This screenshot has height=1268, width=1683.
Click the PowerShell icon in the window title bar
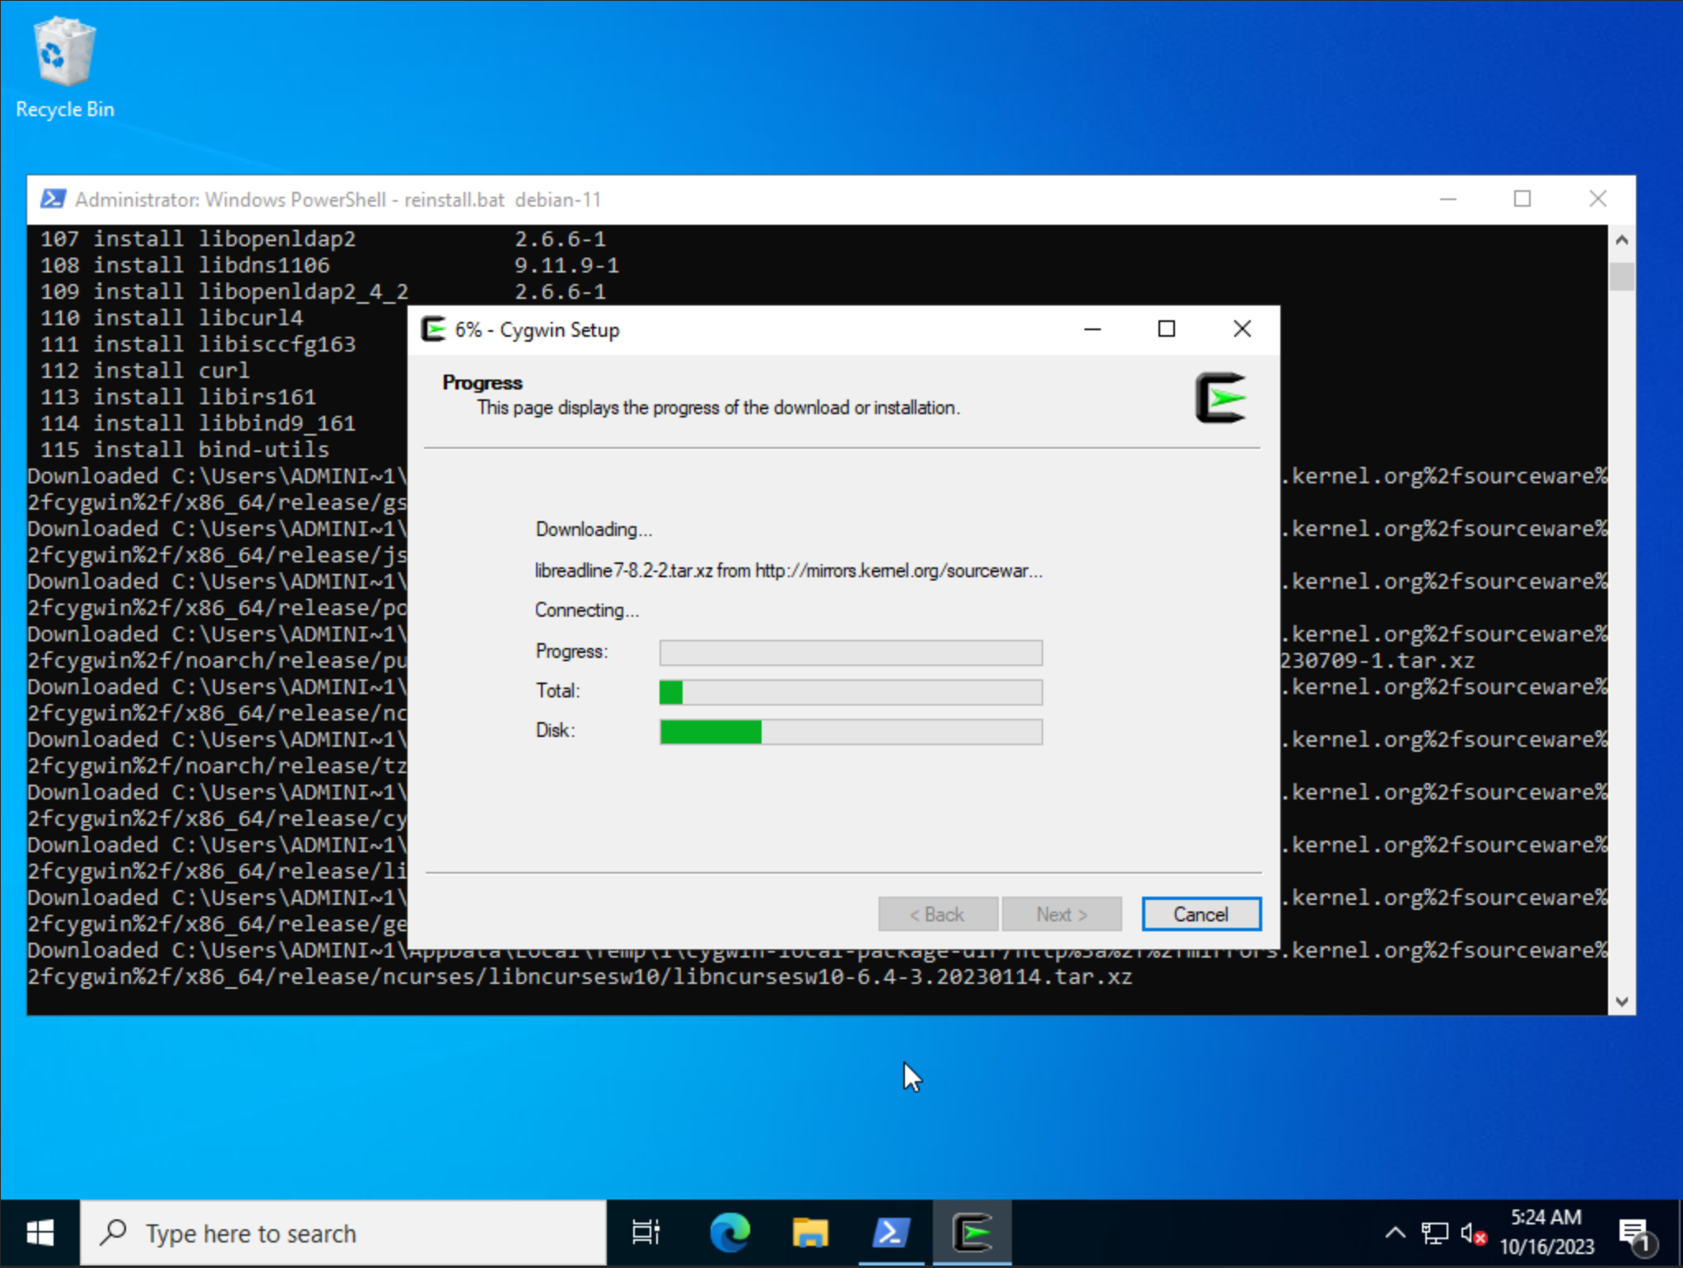tap(54, 199)
